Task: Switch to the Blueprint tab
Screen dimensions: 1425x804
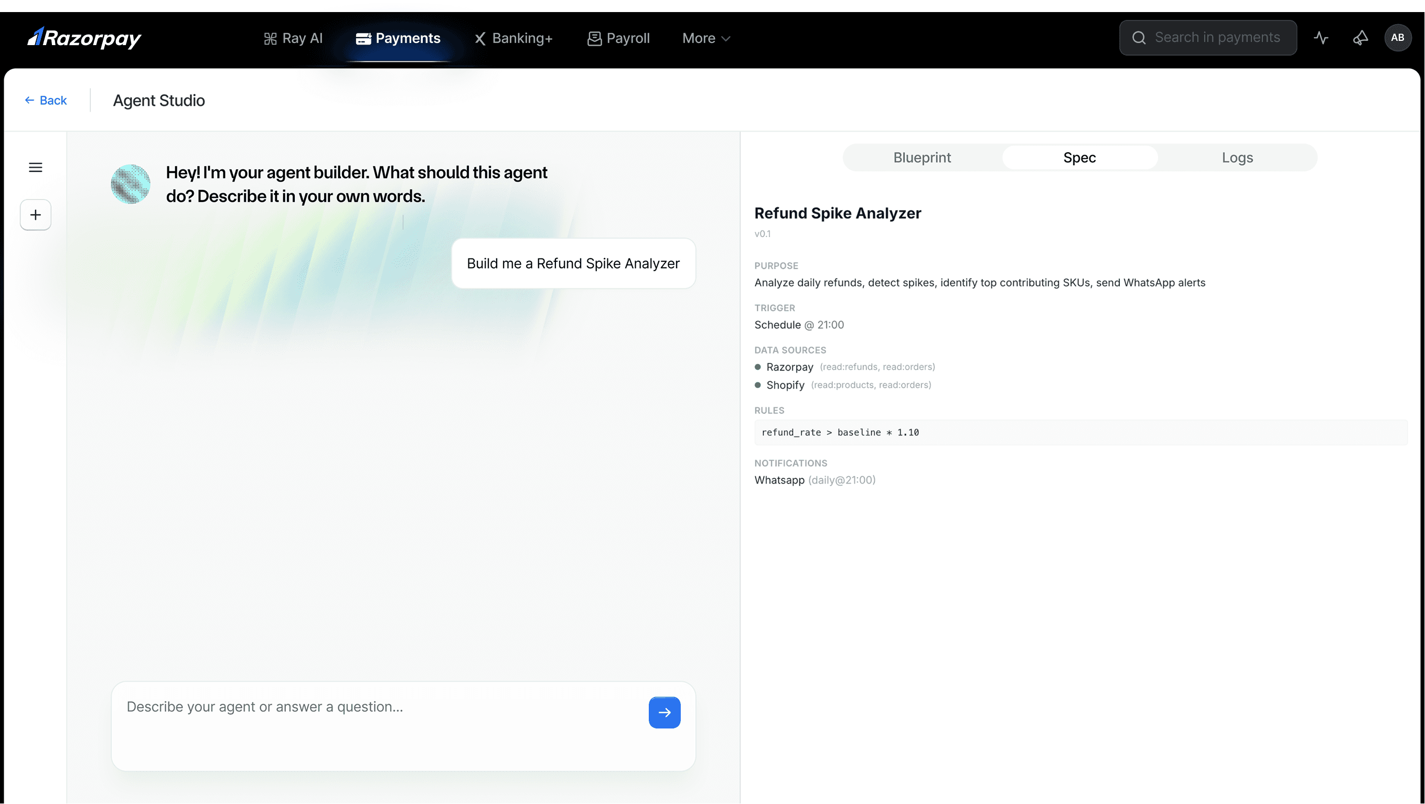Action: 922,158
